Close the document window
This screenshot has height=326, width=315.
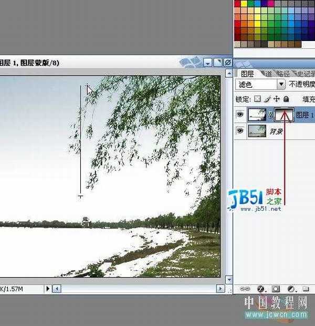(x=228, y=63)
